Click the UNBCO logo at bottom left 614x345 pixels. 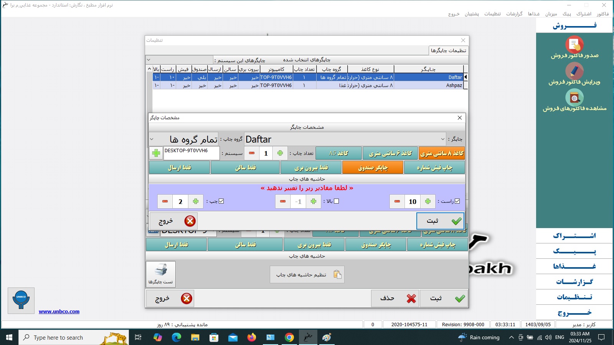click(x=21, y=301)
